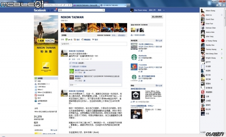Image resolution: width=226 pixels, height=137 pixels.
Task: Click the I AM NIKON profile banner image
Action: pyautogui.click(x=46, y=45)
